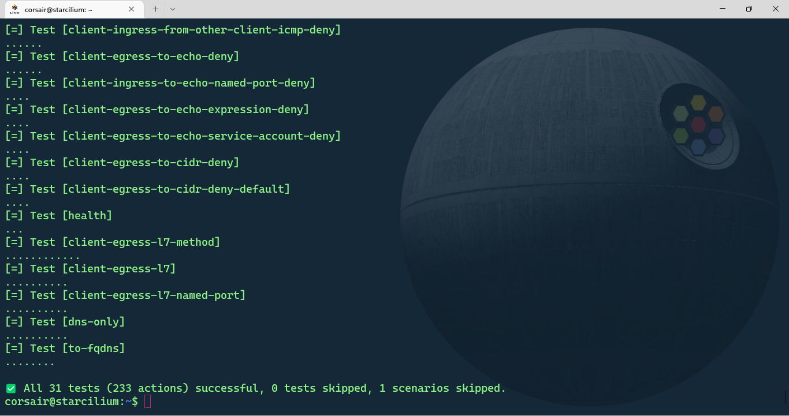
Task: Click the Test [client-egress-to-cidr-deny] line
Action: 122,163
